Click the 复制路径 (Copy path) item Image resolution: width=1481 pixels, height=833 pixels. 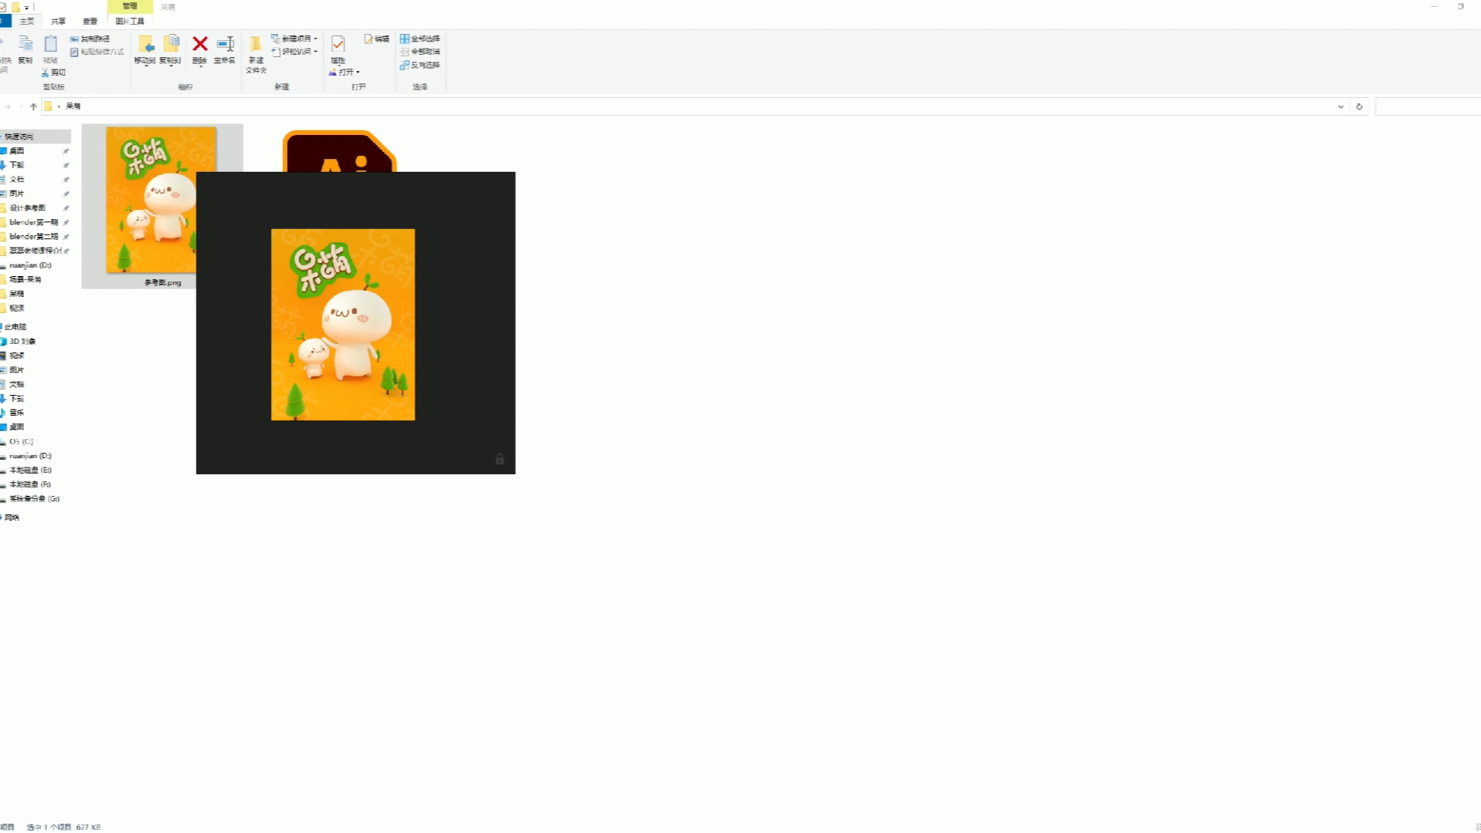(x=89, y=39)
